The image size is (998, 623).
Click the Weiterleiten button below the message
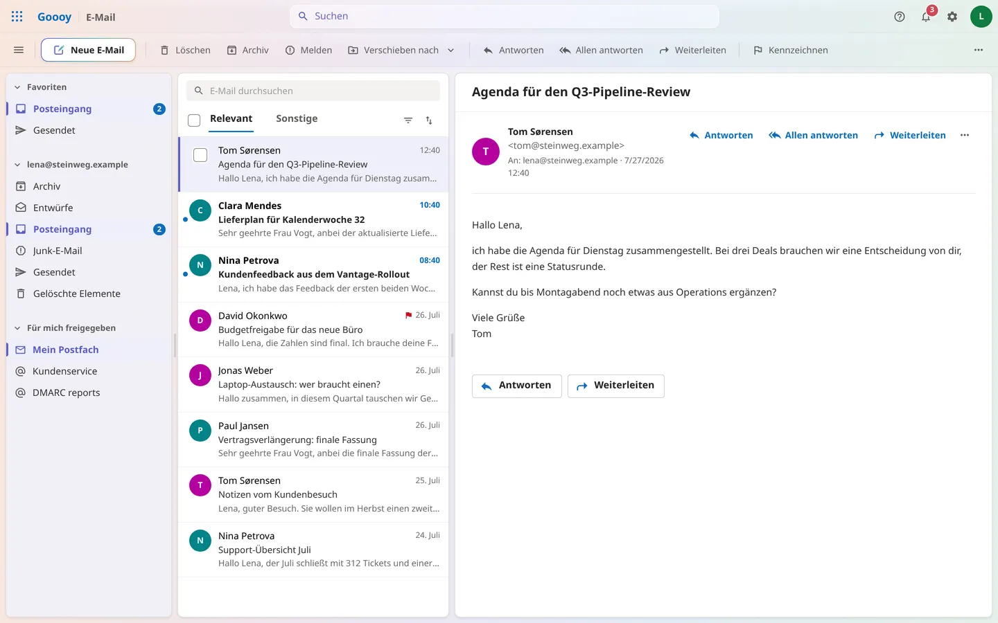pyautogui.click(x=616, y=386)
